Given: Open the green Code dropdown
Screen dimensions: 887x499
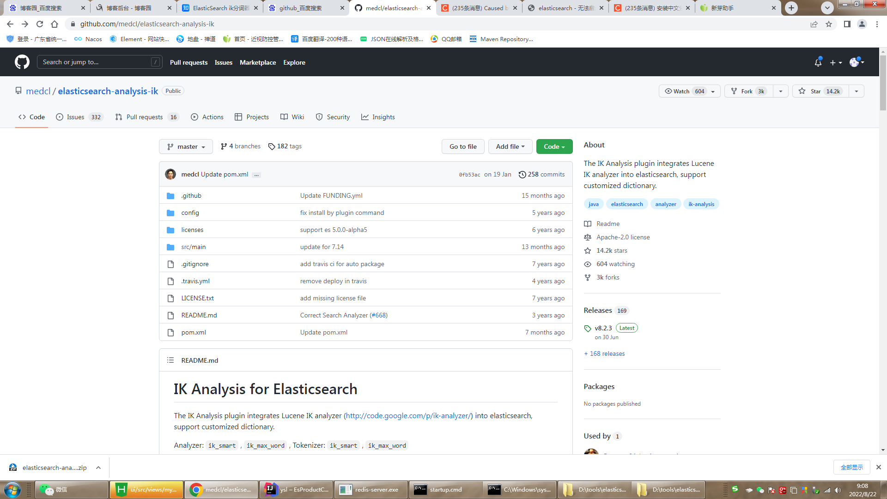Looking at the screenshot, I should [554, 146].
